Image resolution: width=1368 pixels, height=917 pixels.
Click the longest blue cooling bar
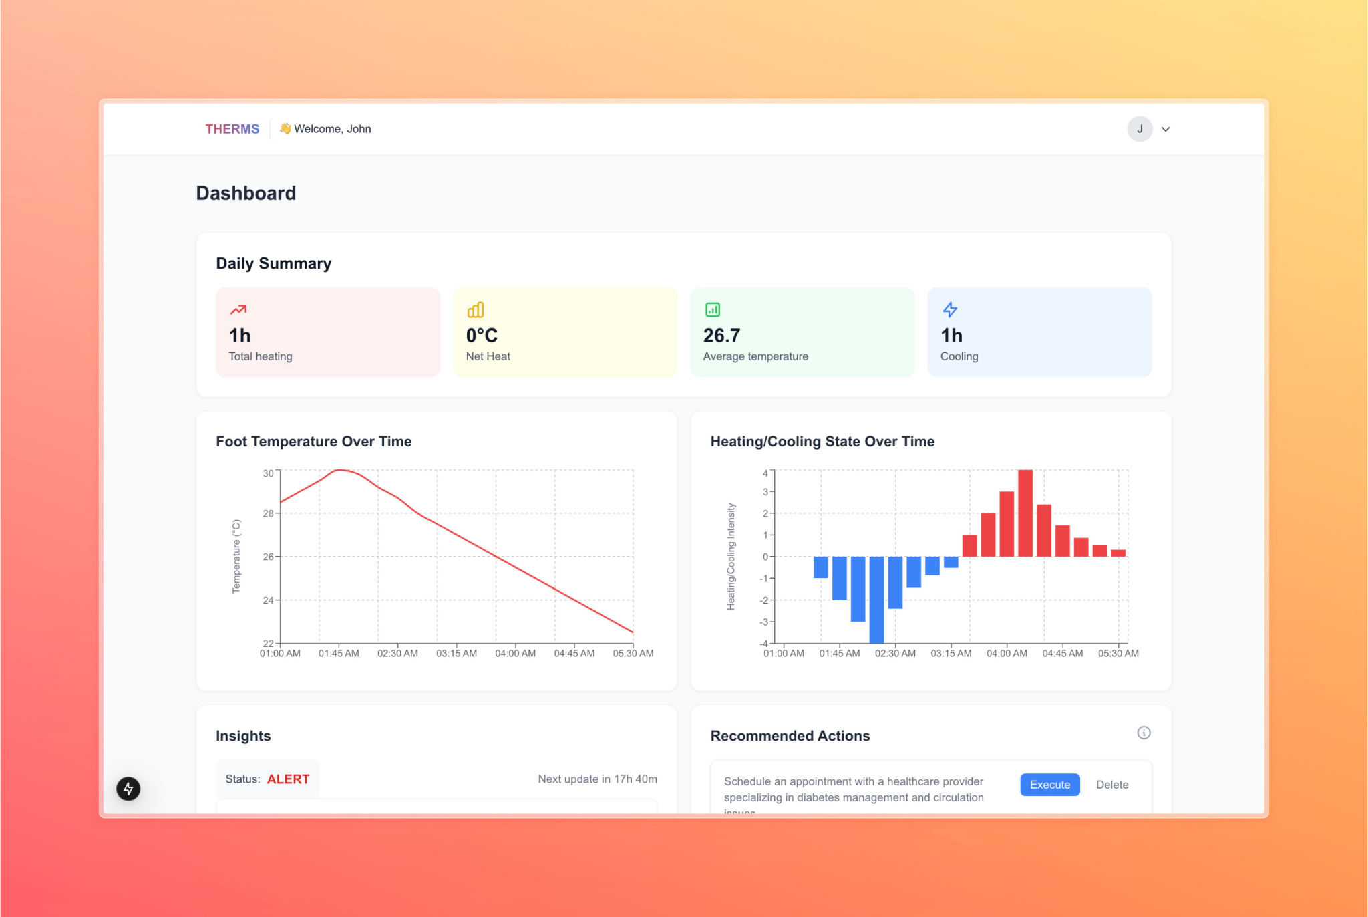(x=876, y=600)
